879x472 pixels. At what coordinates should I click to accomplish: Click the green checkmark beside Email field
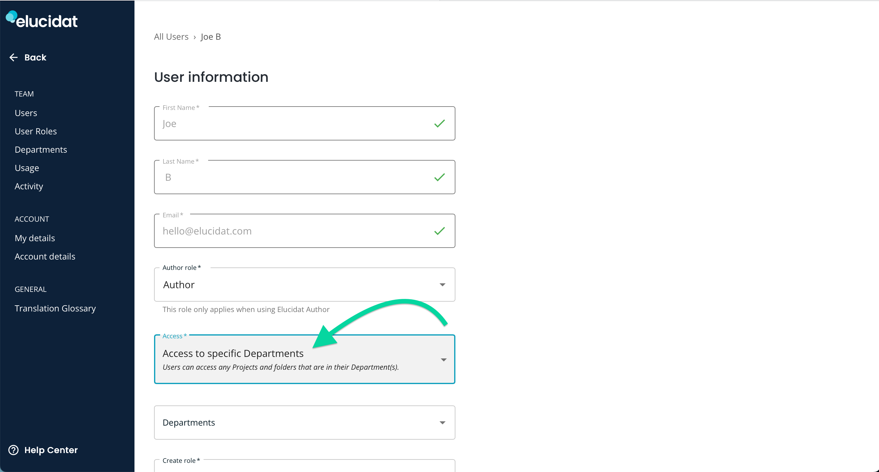click(x=440, y=231)
